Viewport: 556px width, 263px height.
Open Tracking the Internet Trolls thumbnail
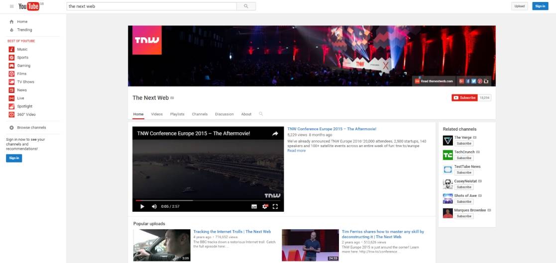(x=162, y=245)
